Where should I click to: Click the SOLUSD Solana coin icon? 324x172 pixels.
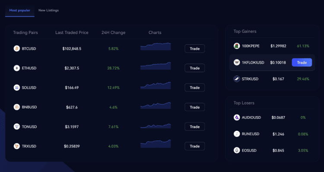pyautogui.click(x=17, y=88)
